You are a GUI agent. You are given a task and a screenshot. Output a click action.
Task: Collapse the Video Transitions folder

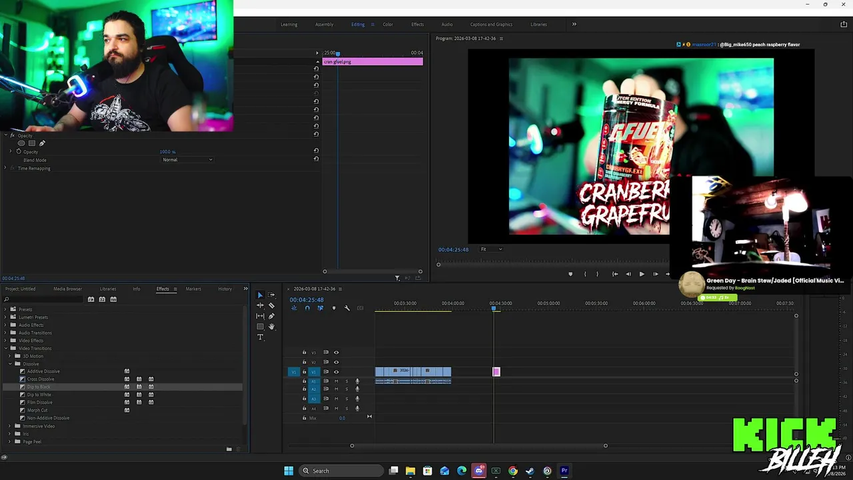pyautogui.click(x=5, y=349)
